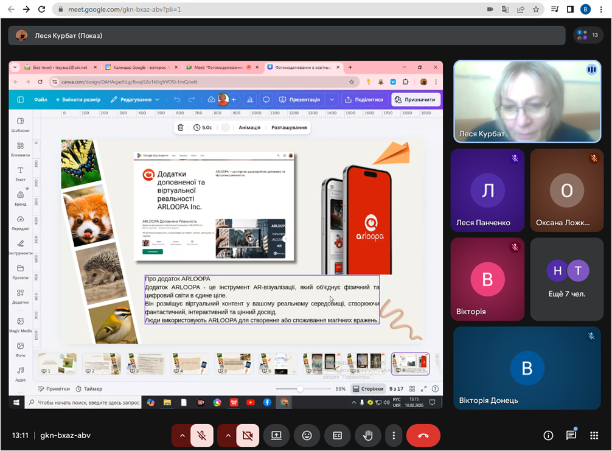The width and height of the screenshot is (612, 451).
Task: Turn on the camera in Meet
Action: click(247, 436)
